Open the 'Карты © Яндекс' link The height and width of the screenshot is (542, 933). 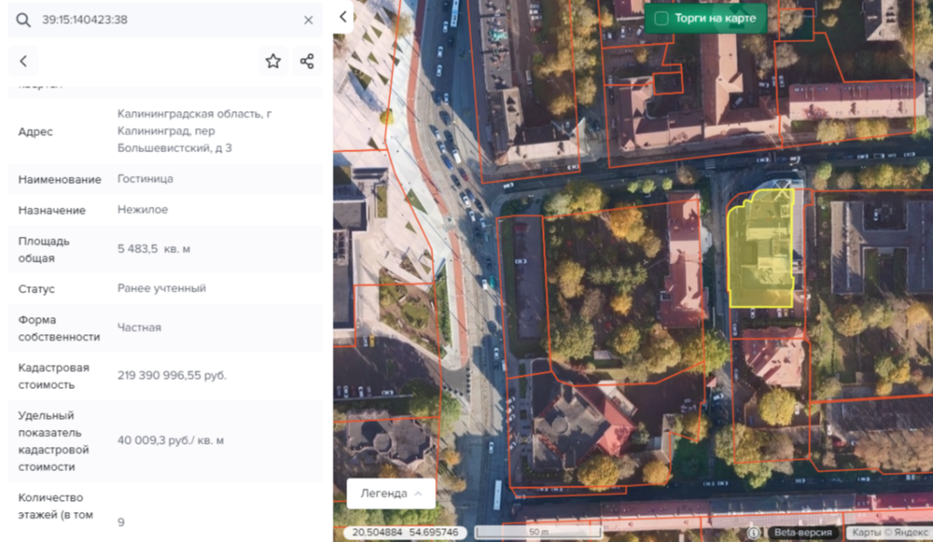tap(886, 533)
